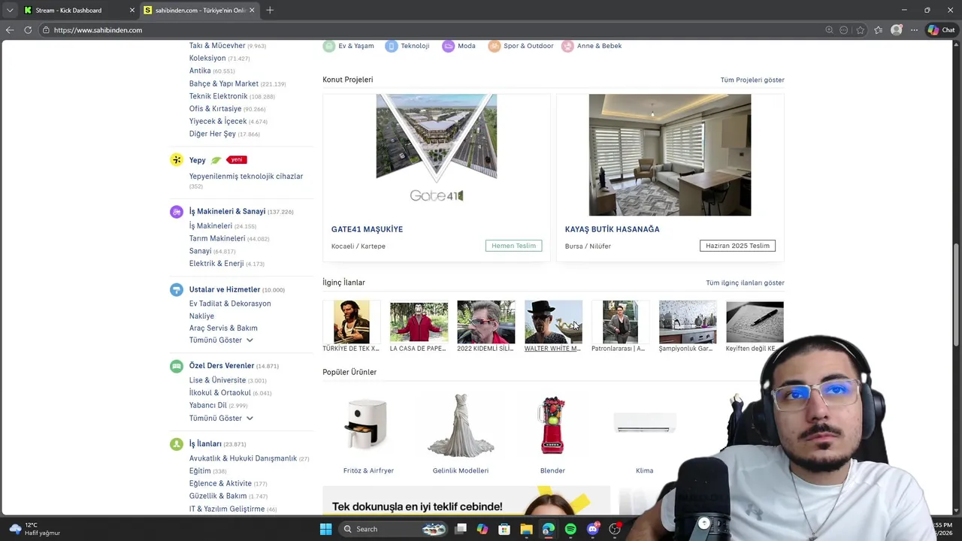Open the 2022 KIDEMLİ listing thumbnail
The image size is (962, 541).
486,322
